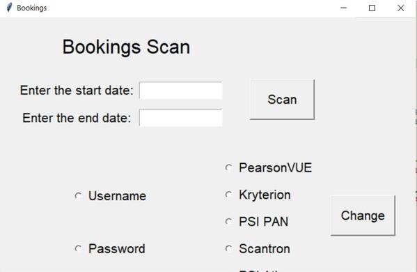The image size is (417, 272).
Task: Click the cut-off option label beneath Scantron
Action: 259,271
